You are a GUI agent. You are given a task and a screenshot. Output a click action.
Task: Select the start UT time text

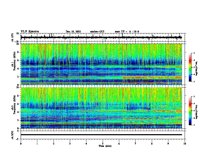coord(127,32)
